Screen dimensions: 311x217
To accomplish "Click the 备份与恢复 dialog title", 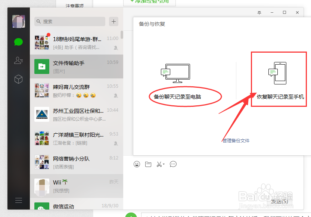I will 152,24.
